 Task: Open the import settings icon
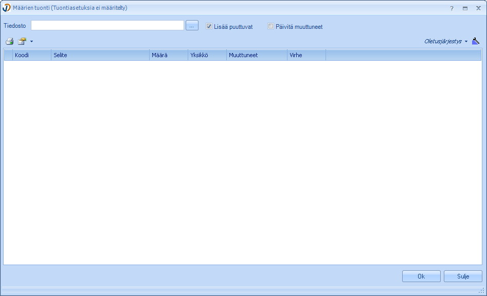click(22, 41)
